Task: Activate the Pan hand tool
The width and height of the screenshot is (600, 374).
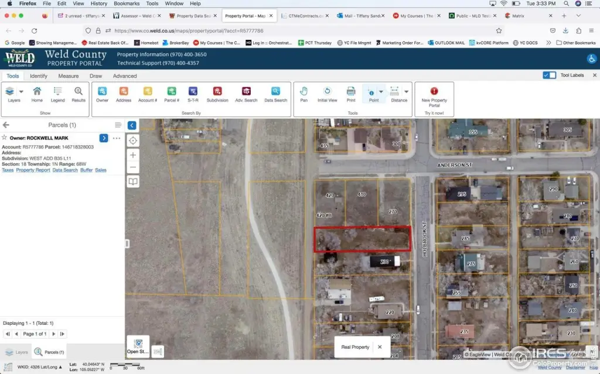Action: pyautogui.click(x=304, y=91)
